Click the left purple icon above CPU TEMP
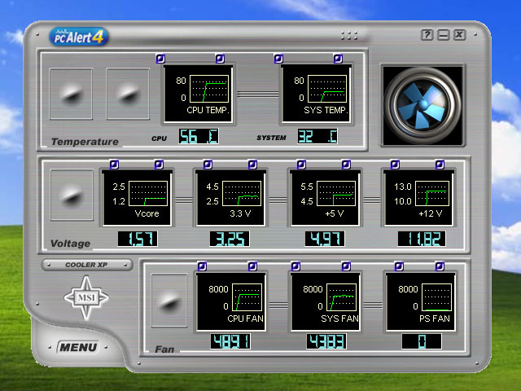 (x=161, y=59)
